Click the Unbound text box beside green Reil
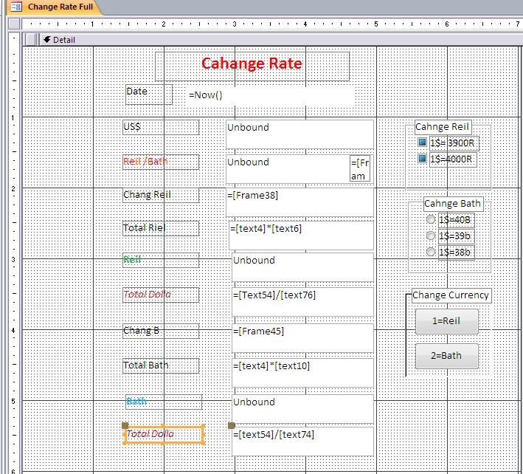The height and width of the screenshot is (474, 523). pyautogui.click(x=302, y=267)
